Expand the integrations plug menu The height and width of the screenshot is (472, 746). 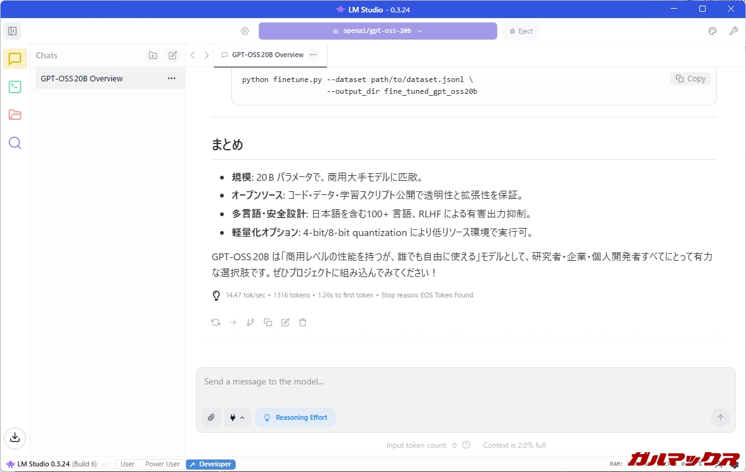[237, 417]
